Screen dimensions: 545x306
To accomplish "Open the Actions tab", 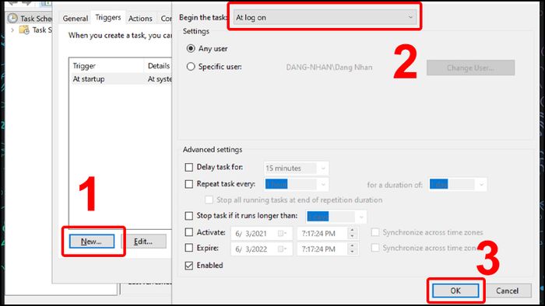I will click(140, 19).
